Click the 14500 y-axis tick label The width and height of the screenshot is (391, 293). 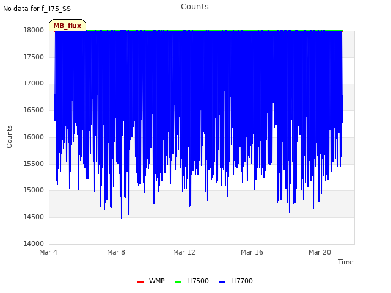tap(34, 217)
